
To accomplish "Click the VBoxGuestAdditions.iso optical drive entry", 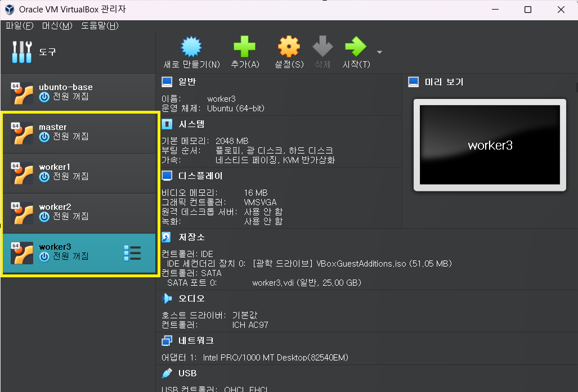I will [352, 264].
